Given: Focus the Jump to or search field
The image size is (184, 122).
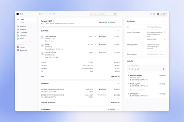Looking at the screenshot, I should (x=103, y=14).
